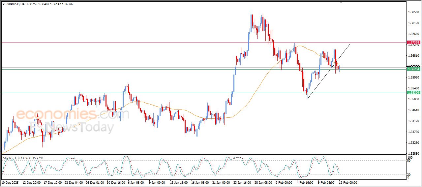Click the 1.32850 label on price axis

(x=413, y=154)
